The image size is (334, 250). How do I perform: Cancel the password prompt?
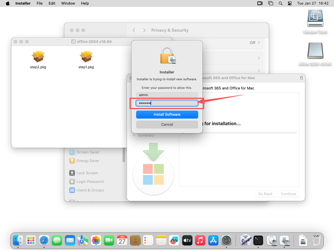[167, 125]
